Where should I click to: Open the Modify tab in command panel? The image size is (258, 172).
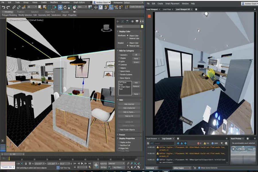click(x=123, y=21)
